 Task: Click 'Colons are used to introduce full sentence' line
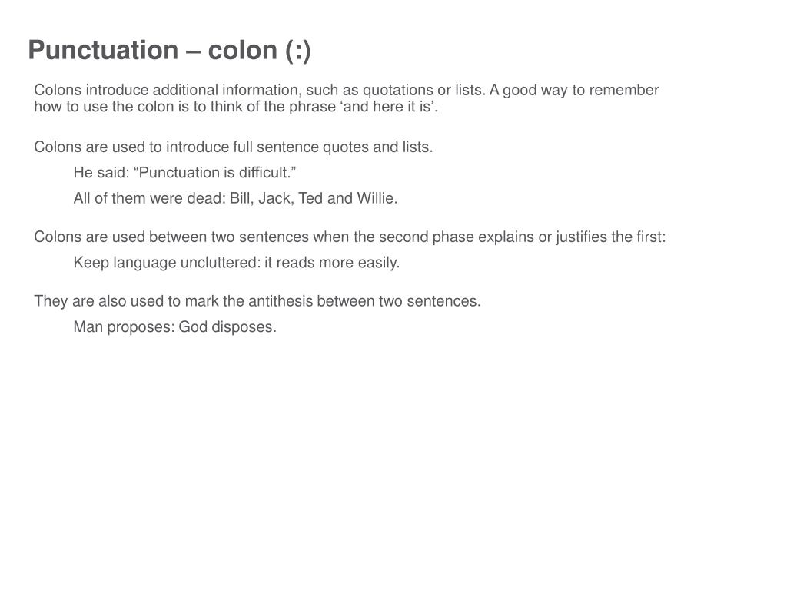[x=234, y=147]
